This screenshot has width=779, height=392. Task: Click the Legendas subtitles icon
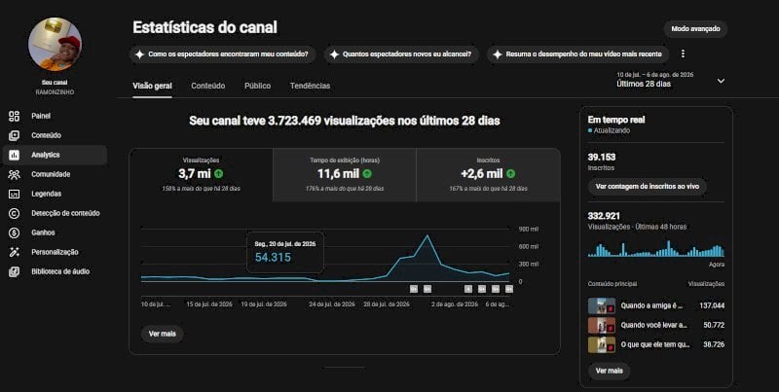pos(14,194)
